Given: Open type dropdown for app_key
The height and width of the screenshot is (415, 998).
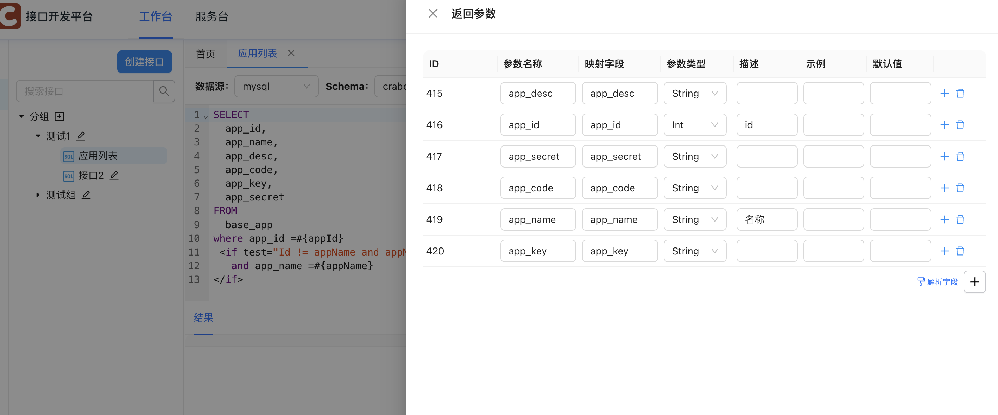Looking at the screenshot, I should pos(695,251).
